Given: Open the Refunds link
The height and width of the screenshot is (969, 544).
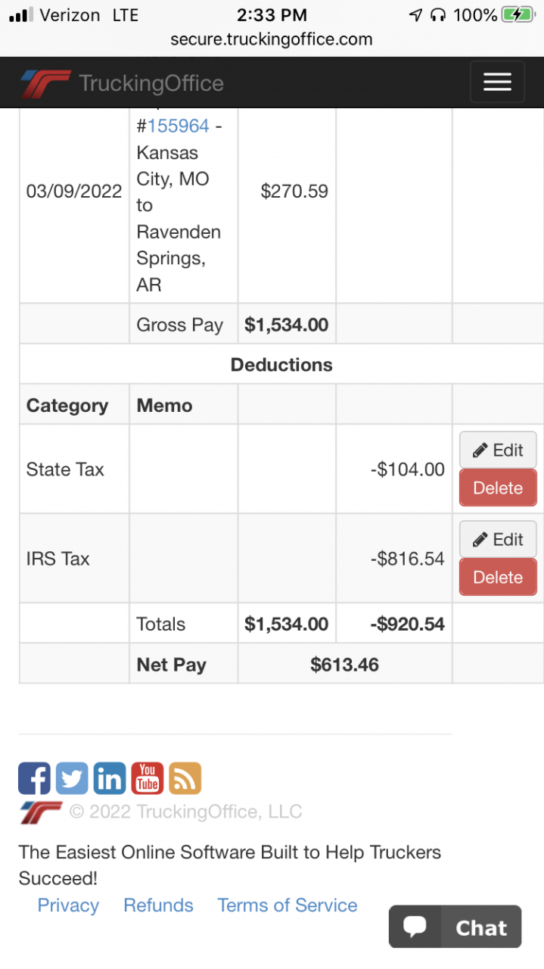Looking at the screenshot, I should (x=158, y=905).
